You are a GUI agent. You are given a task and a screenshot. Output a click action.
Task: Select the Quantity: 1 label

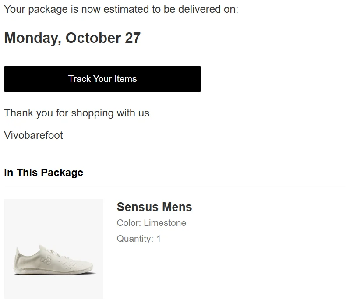[x=138, y=239]
